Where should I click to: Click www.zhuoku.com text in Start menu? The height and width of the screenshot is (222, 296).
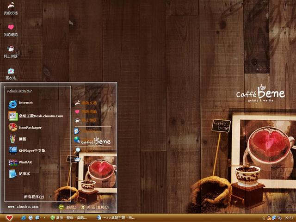(23, 207)
